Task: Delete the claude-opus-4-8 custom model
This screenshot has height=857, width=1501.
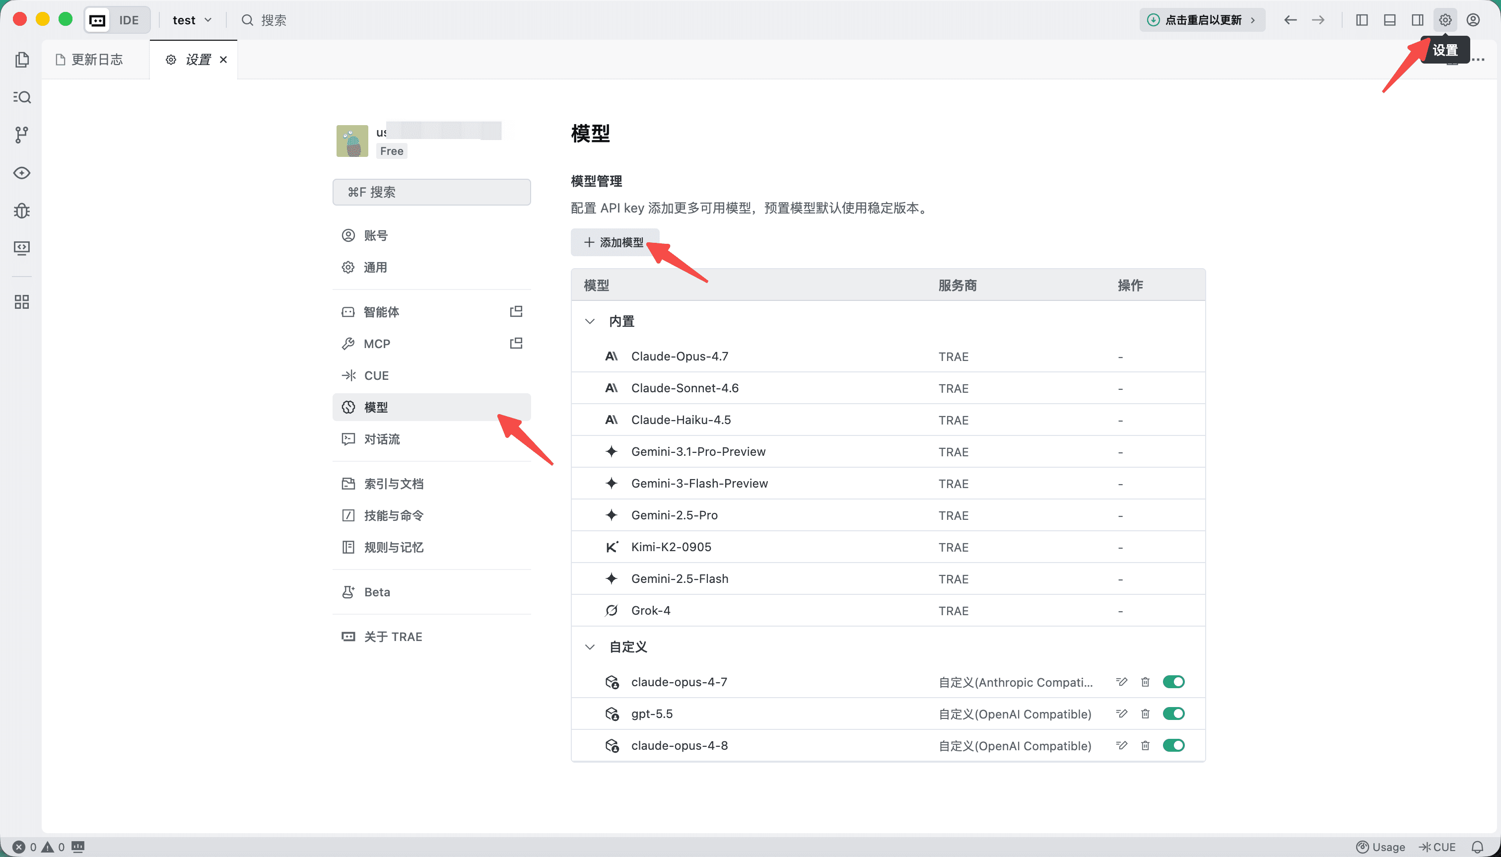Action: pyautogui.click(x=1145, y=745)
